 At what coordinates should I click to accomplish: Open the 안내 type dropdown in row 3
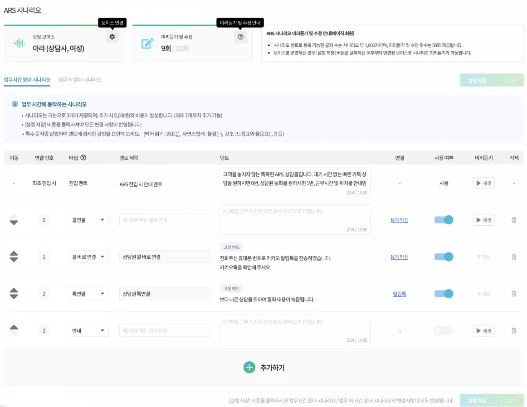tap(88, 331)
